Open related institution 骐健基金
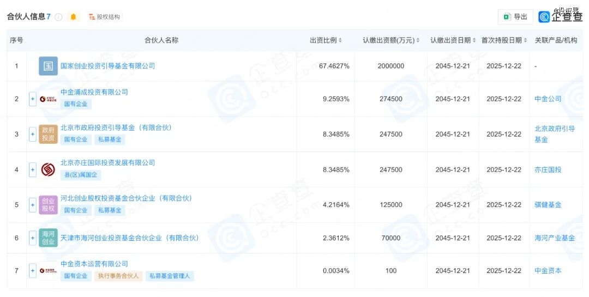The width and height of the screenshot is (589, 297). pos(548,205)
